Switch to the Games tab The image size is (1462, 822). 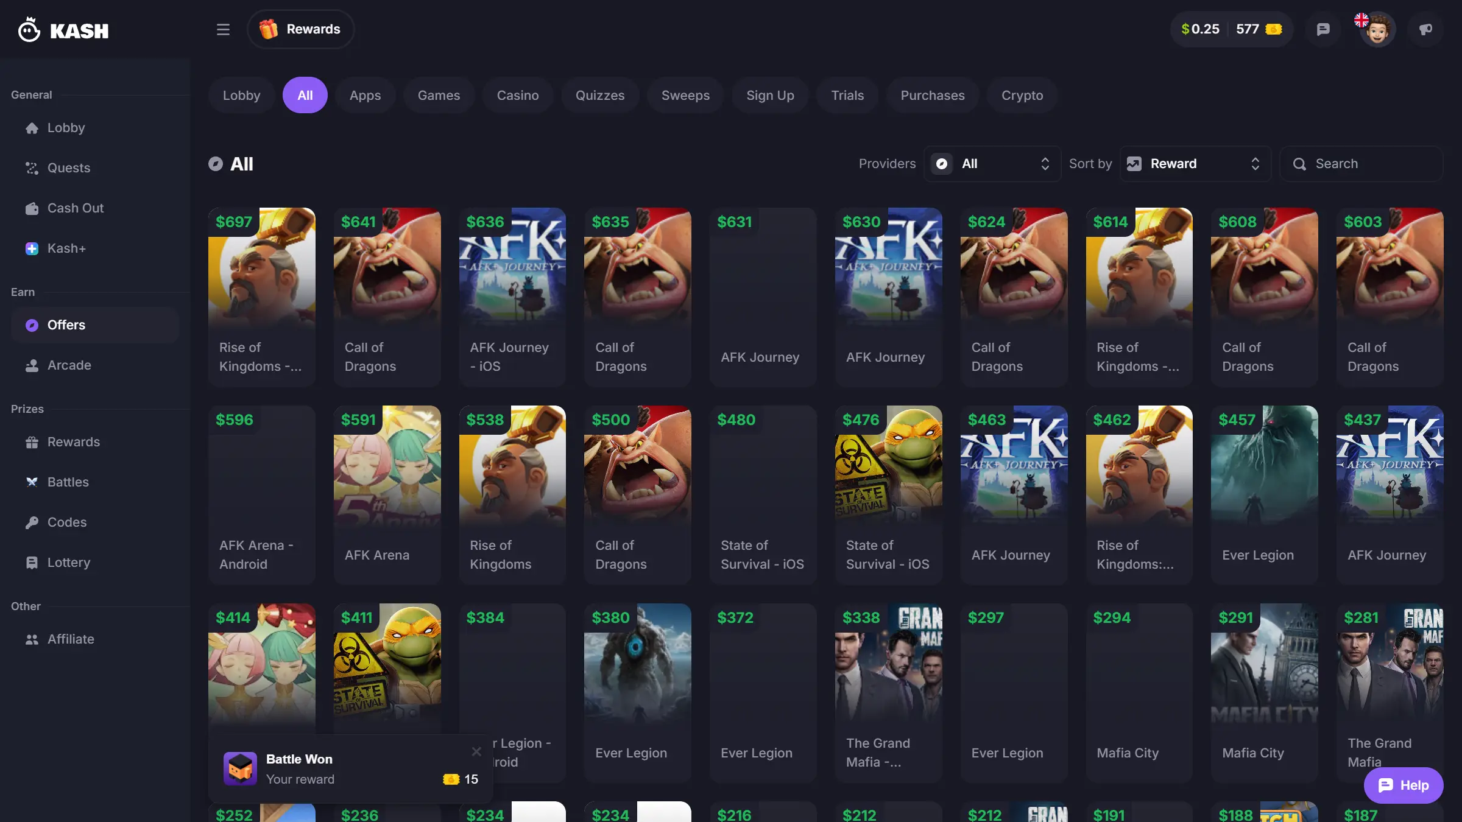tap(439, 95)
